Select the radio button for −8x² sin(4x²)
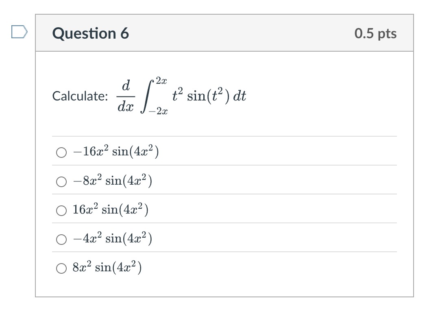This screenshot has width=427, height=314. [61, 182]
